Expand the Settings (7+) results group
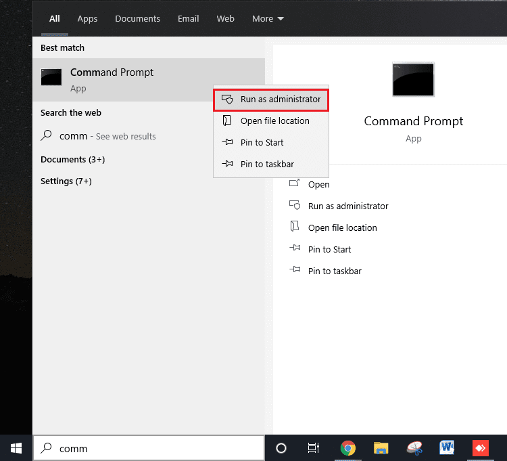507x461 pixels. [66, 181]
